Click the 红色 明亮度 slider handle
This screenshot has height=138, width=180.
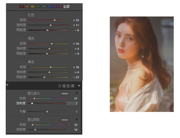click(47, 30)
